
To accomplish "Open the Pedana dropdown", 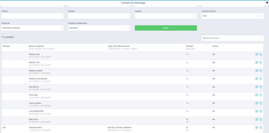I will coord(99,16).
